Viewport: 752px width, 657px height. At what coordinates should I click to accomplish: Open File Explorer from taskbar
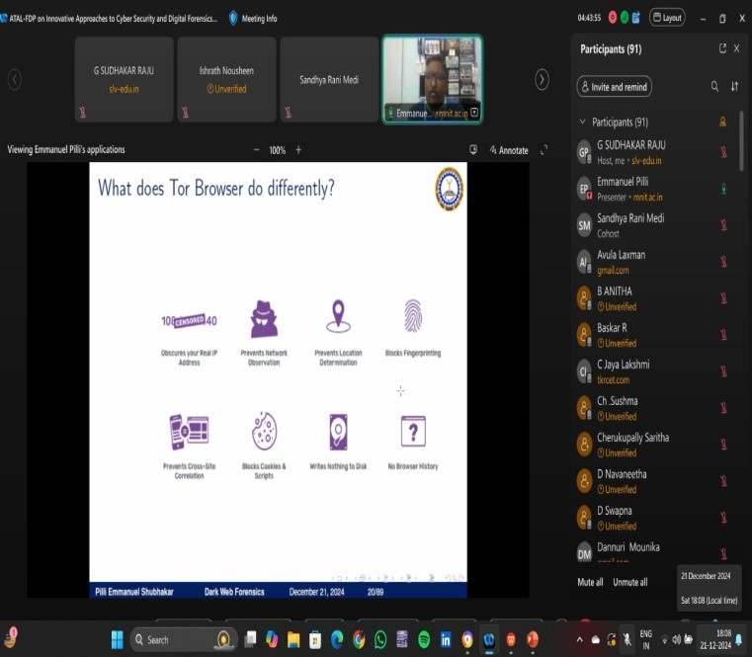[293, 640]
